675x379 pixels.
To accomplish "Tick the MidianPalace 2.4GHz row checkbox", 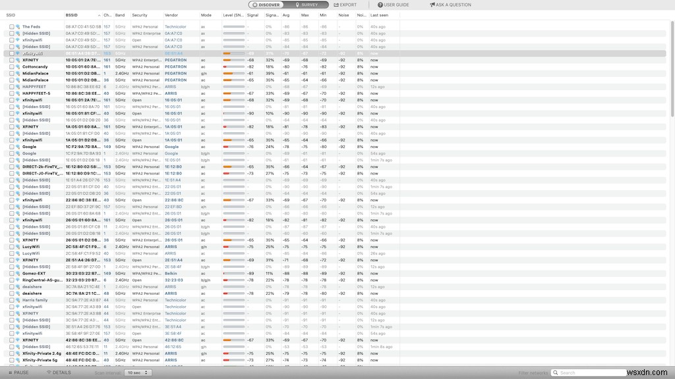I will (x=12, y=74).
